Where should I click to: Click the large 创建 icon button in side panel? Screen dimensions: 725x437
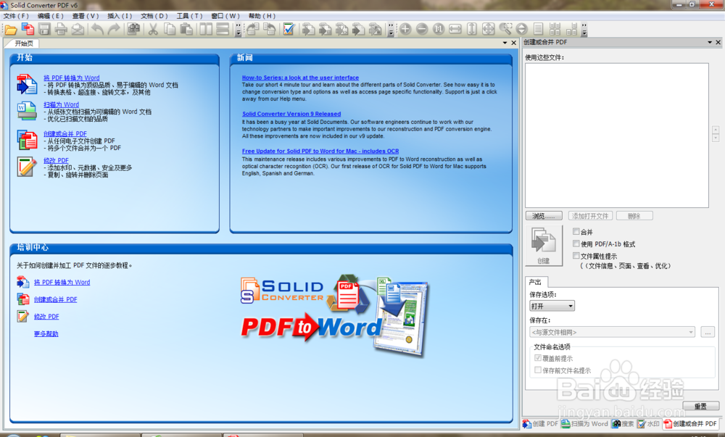pyautogui.click(x=544, y=245)
